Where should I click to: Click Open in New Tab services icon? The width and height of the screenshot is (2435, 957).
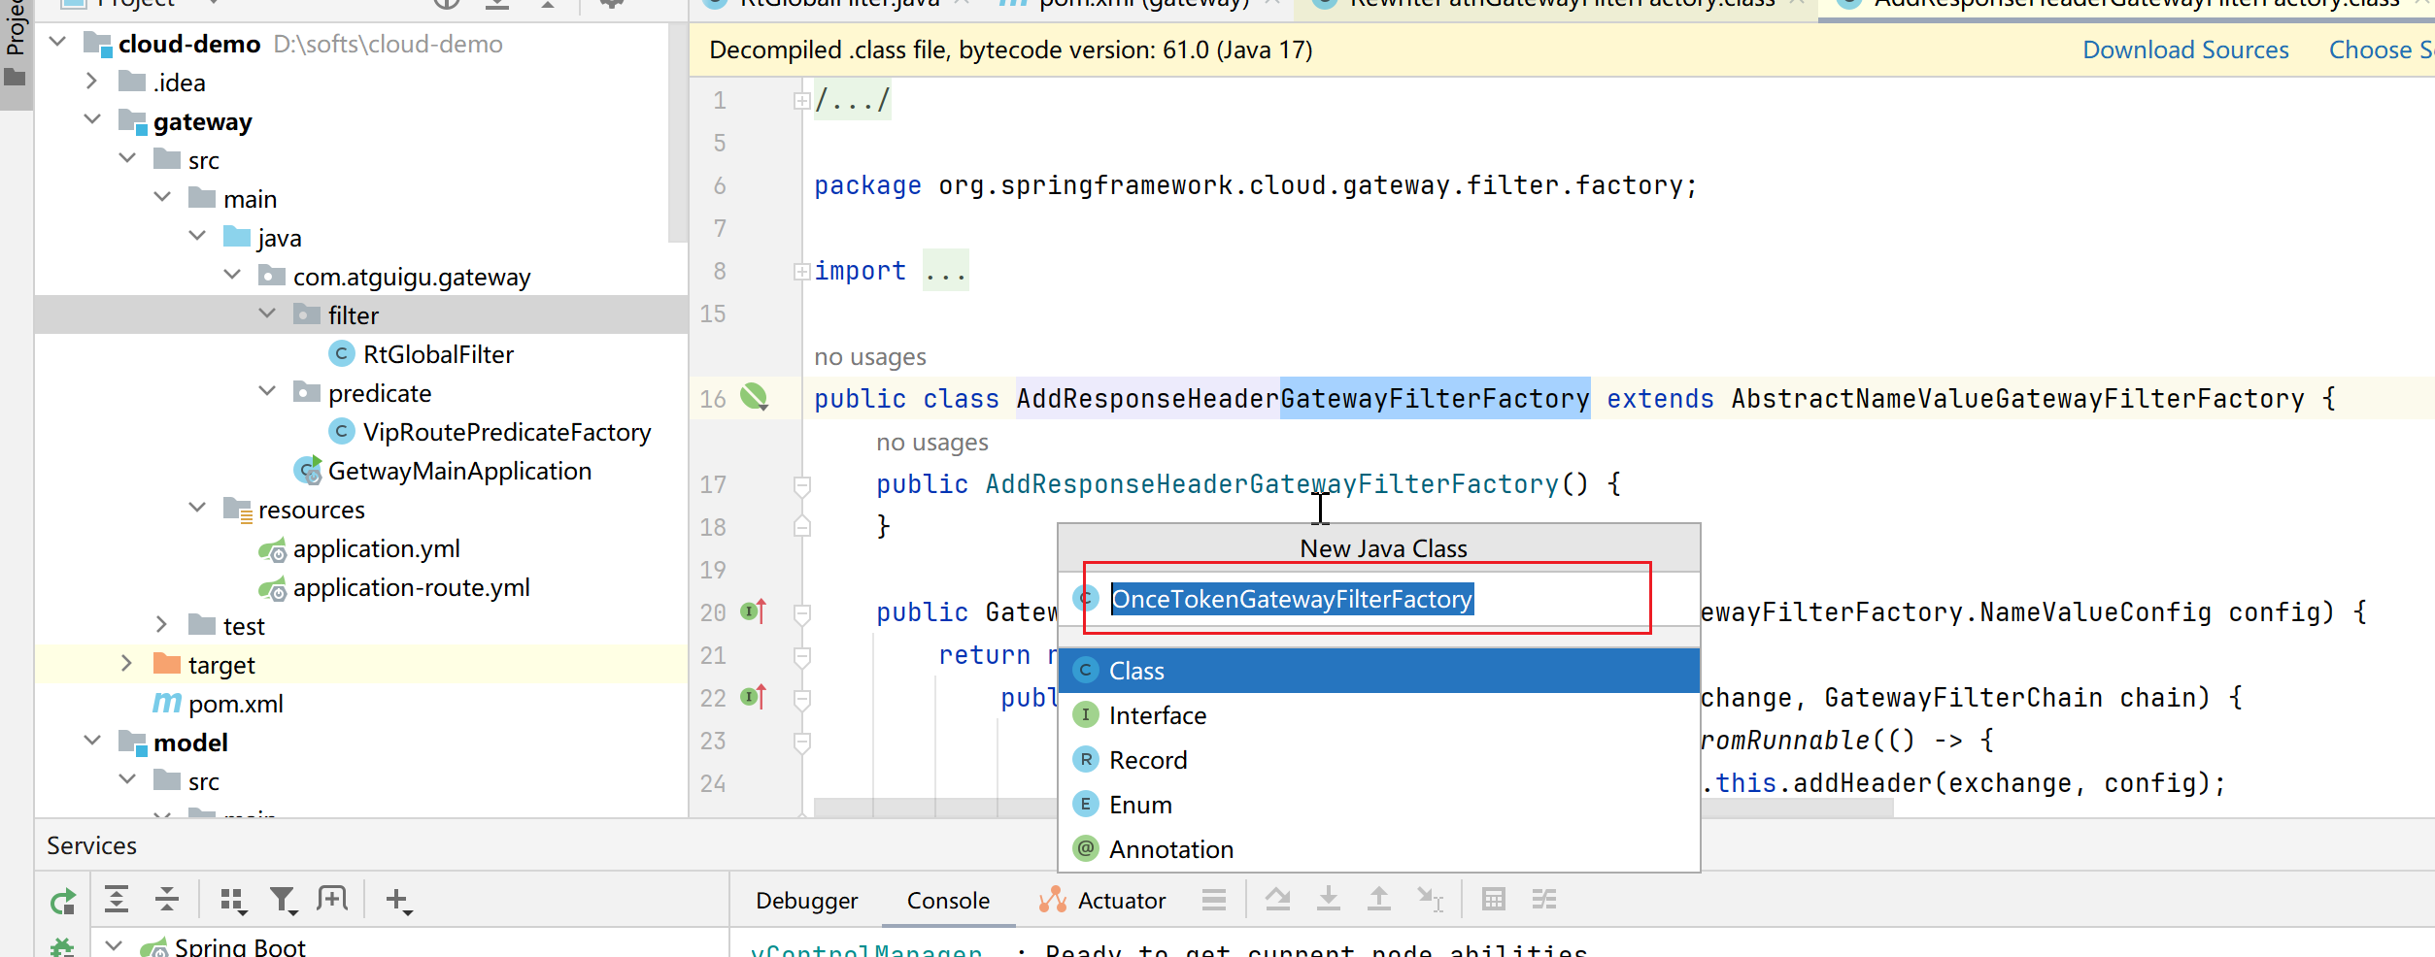coord(332,900)
